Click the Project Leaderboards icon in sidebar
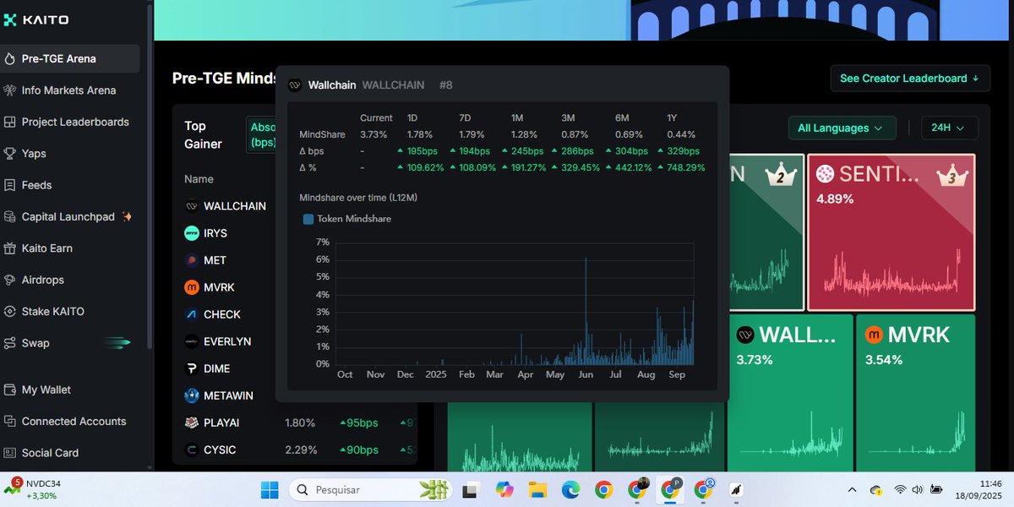The height and width of the screenshot is (507, 1014). 10,122
